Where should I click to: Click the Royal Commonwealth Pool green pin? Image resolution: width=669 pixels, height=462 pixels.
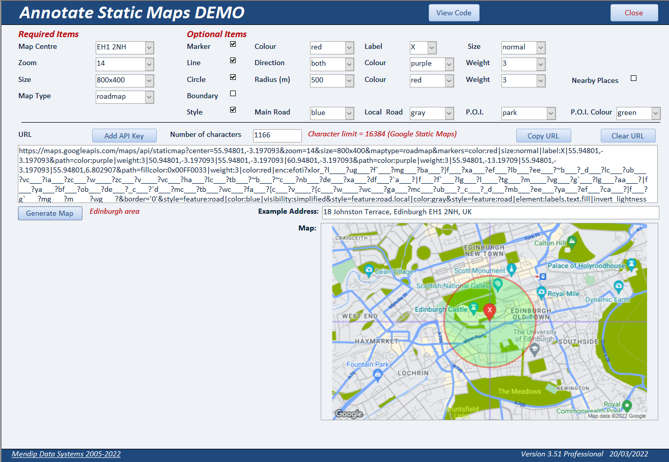[627, 406]
